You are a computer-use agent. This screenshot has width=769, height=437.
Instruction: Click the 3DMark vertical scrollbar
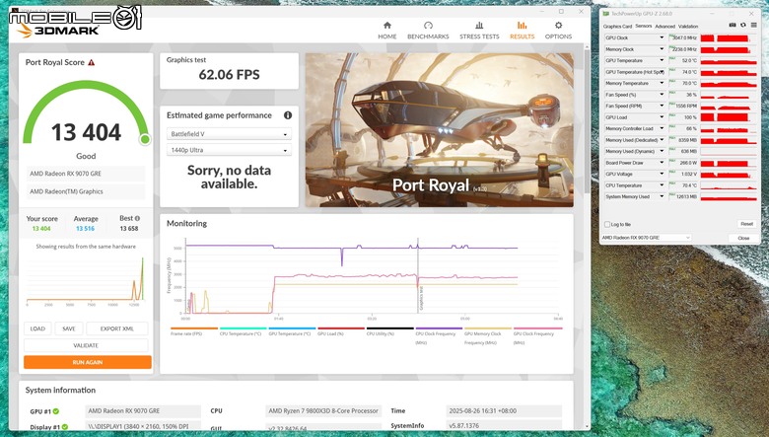tap(587, 120)
